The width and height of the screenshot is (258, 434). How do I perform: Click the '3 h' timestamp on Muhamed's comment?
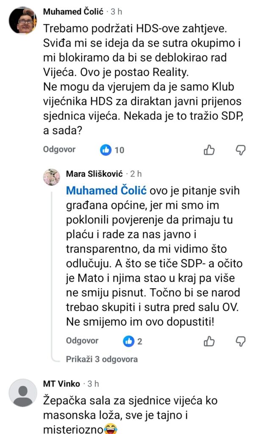[x=116, y=12]
